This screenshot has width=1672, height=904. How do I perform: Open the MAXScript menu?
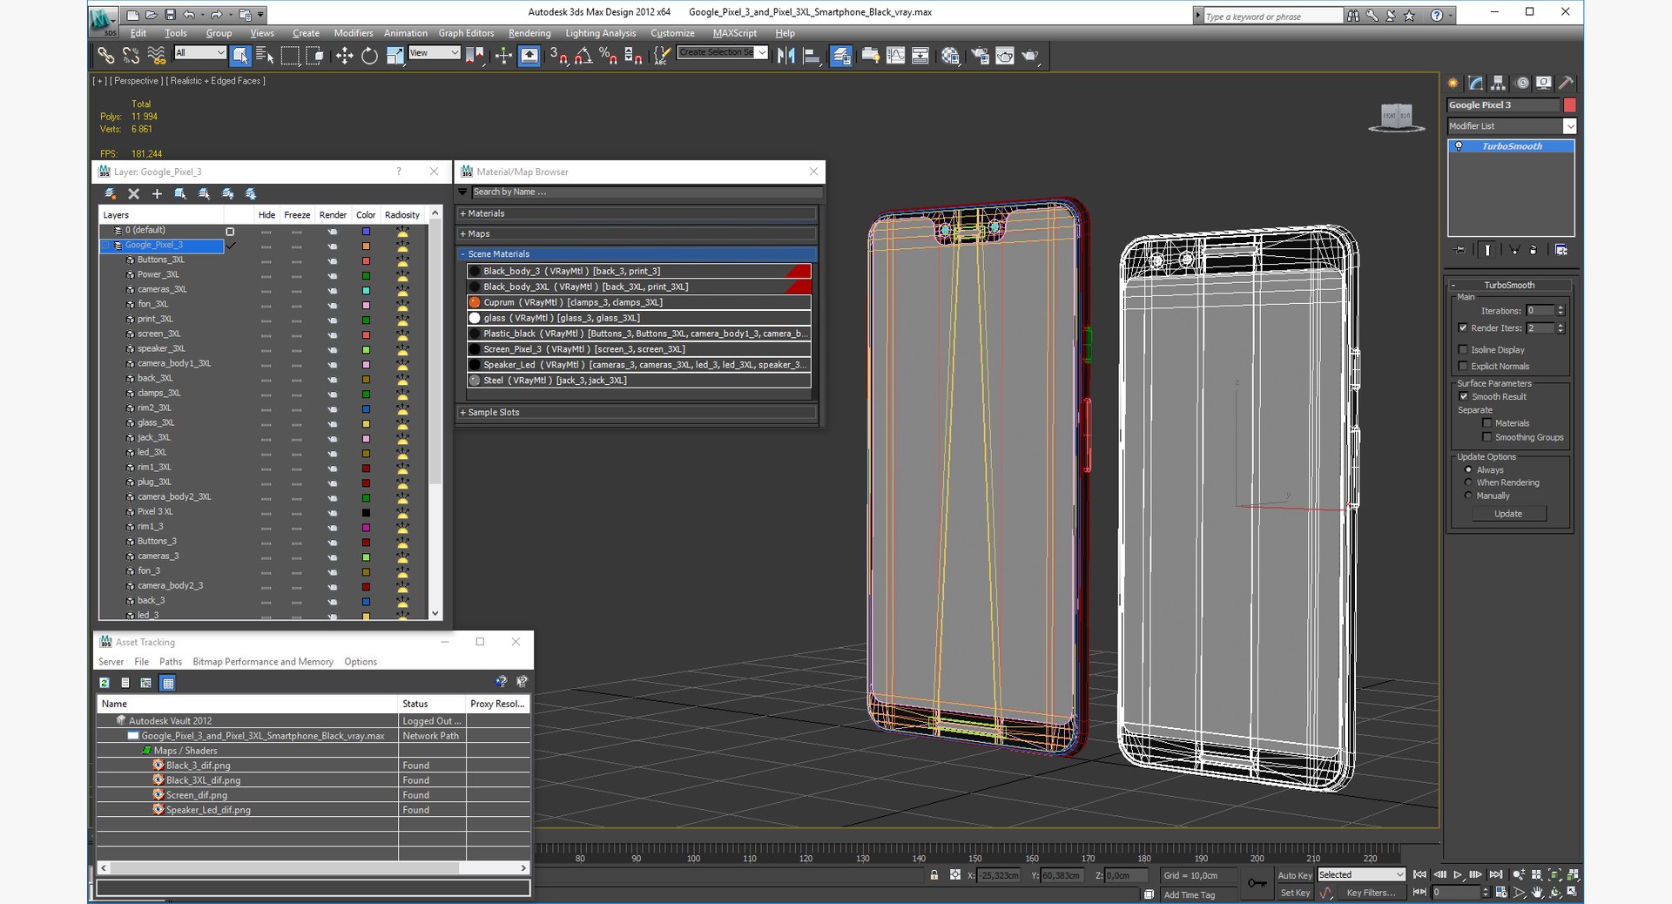pyautogui.click(x=734, y=33)
